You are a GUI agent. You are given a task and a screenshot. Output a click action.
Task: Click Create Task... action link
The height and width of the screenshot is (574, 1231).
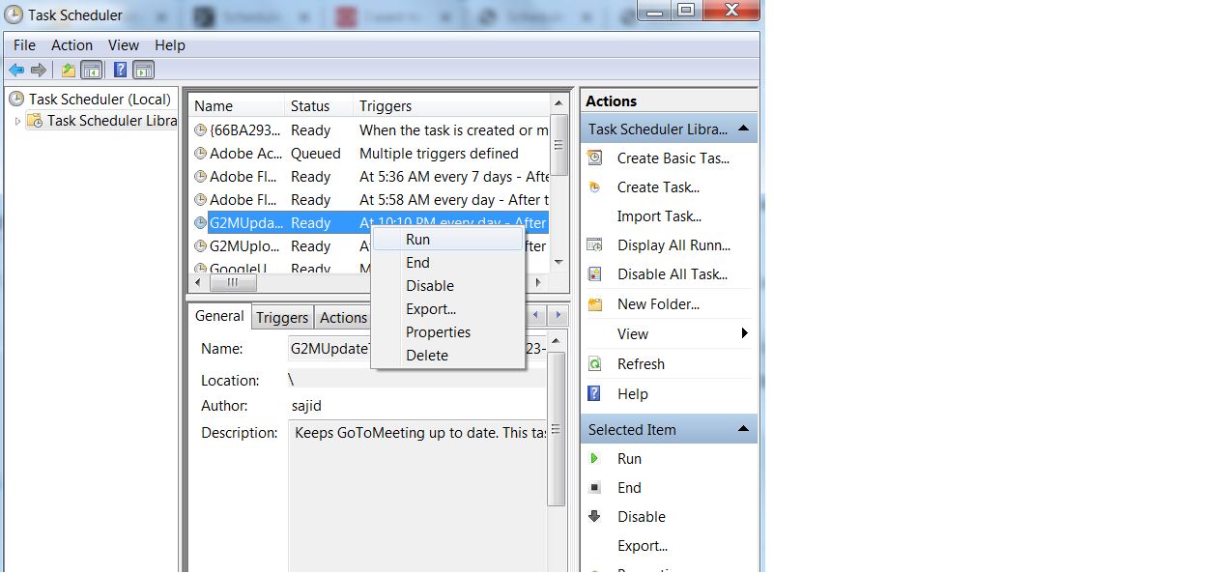(658, 187)
